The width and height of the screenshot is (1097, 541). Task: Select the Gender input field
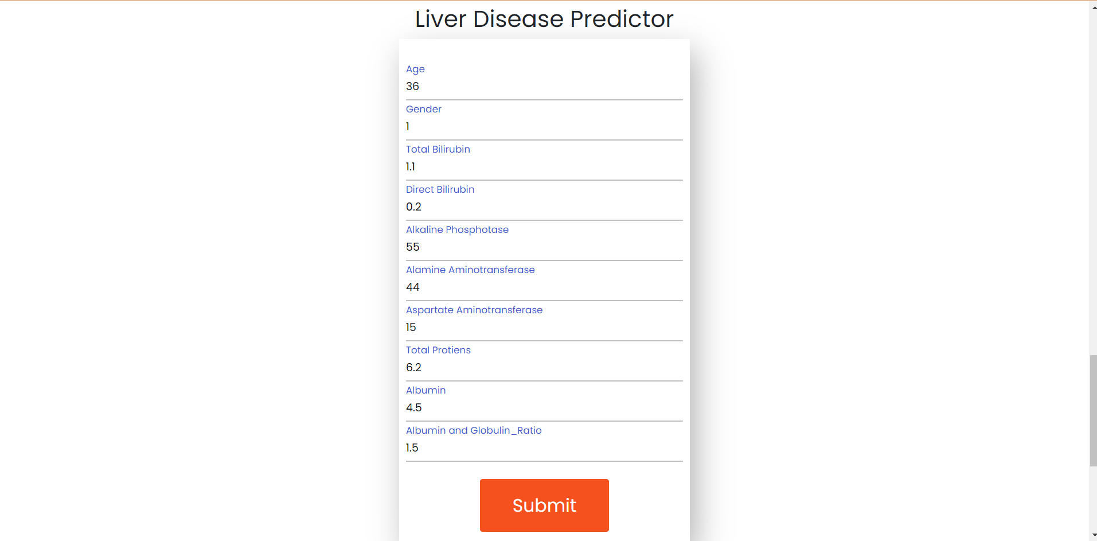pos(544,127)
